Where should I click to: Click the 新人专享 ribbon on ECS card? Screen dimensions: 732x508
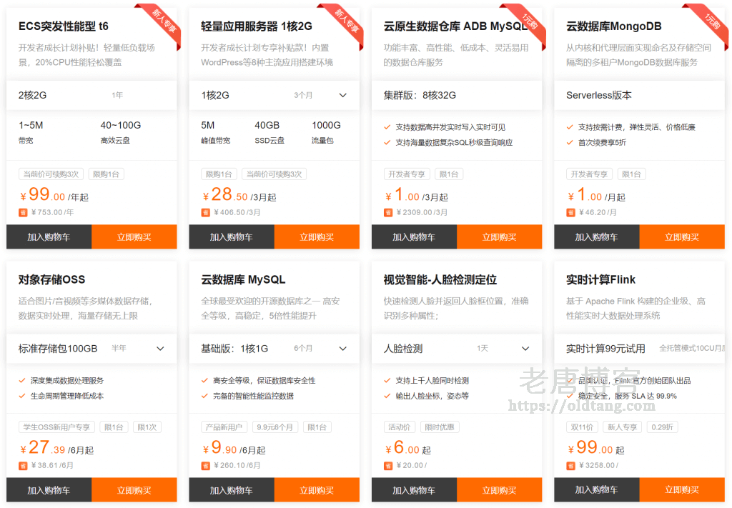coord(157,21)
